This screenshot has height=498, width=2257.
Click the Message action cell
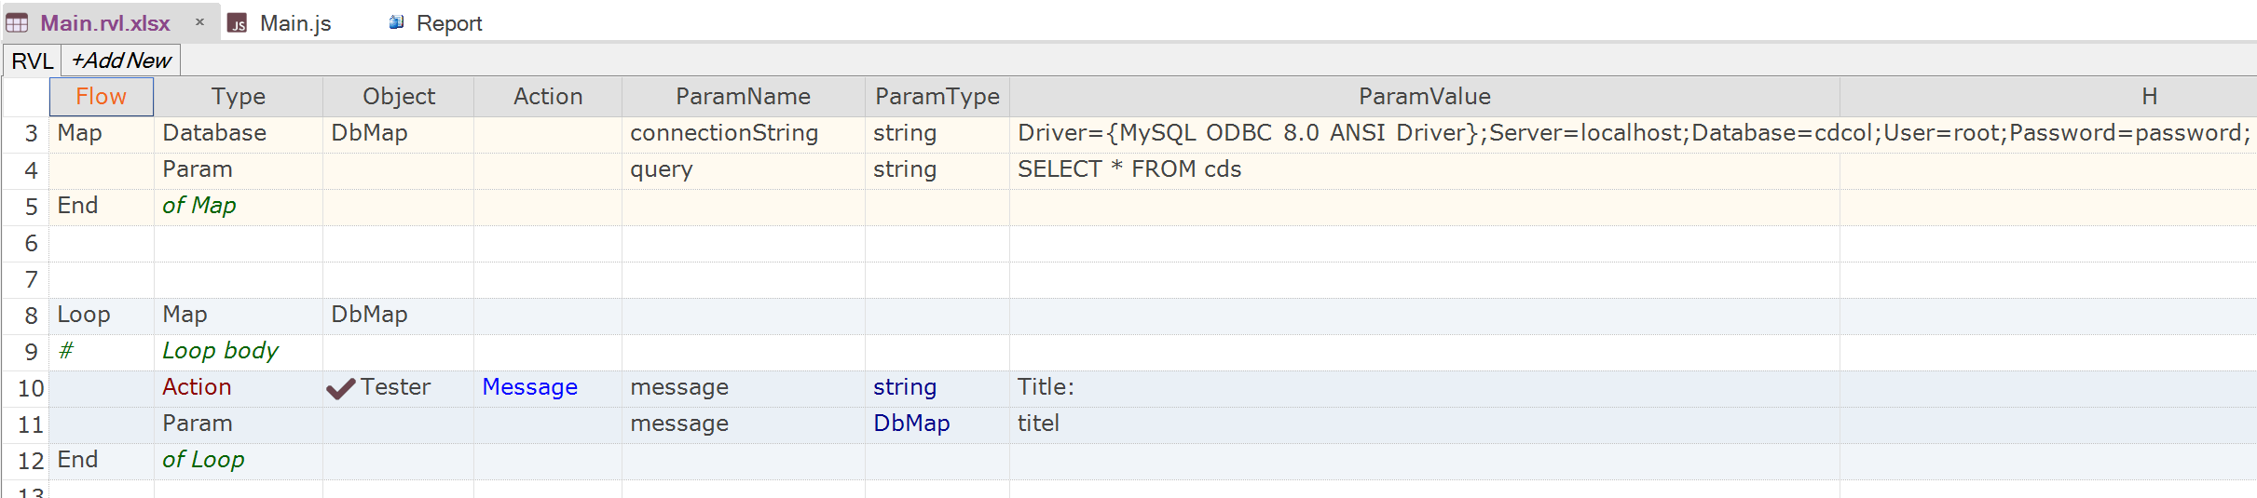pos(529,387)
